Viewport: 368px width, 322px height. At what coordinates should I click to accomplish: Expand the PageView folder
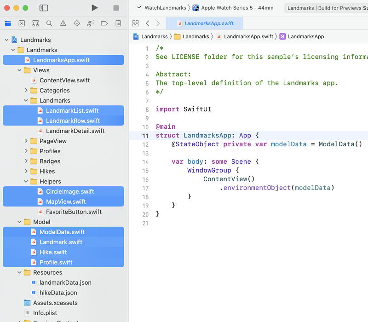(26, 141)
